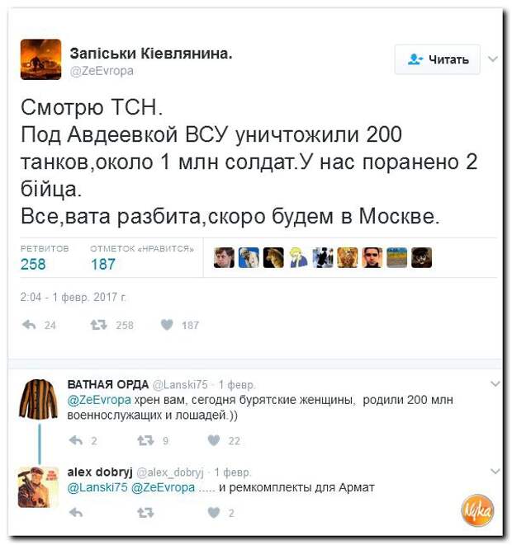Open options chevron on ВАТНАЯ ОРДА's reply
Viewport: 512px width, 545px height.
pos(495,383)
